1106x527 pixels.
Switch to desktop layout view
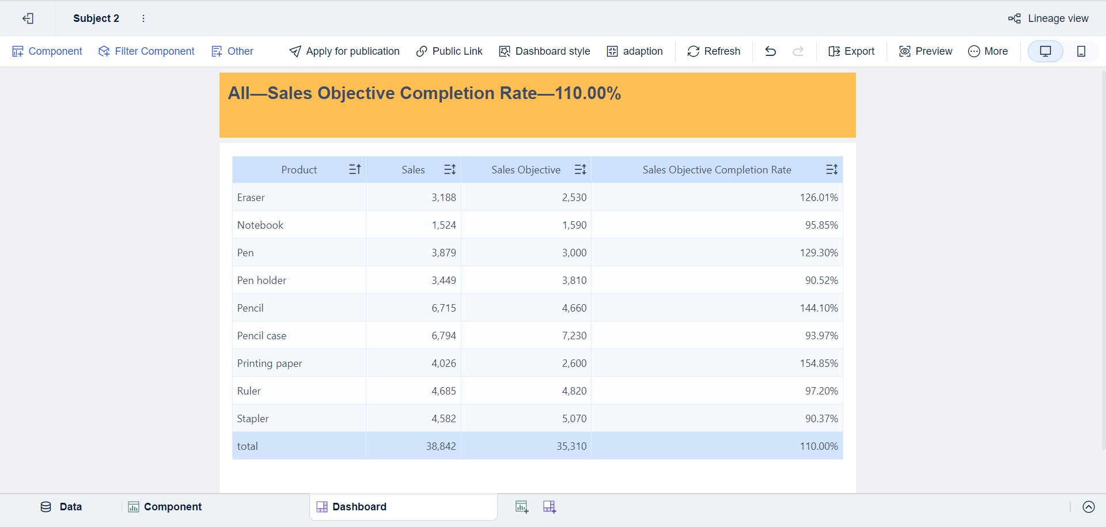1045,51
